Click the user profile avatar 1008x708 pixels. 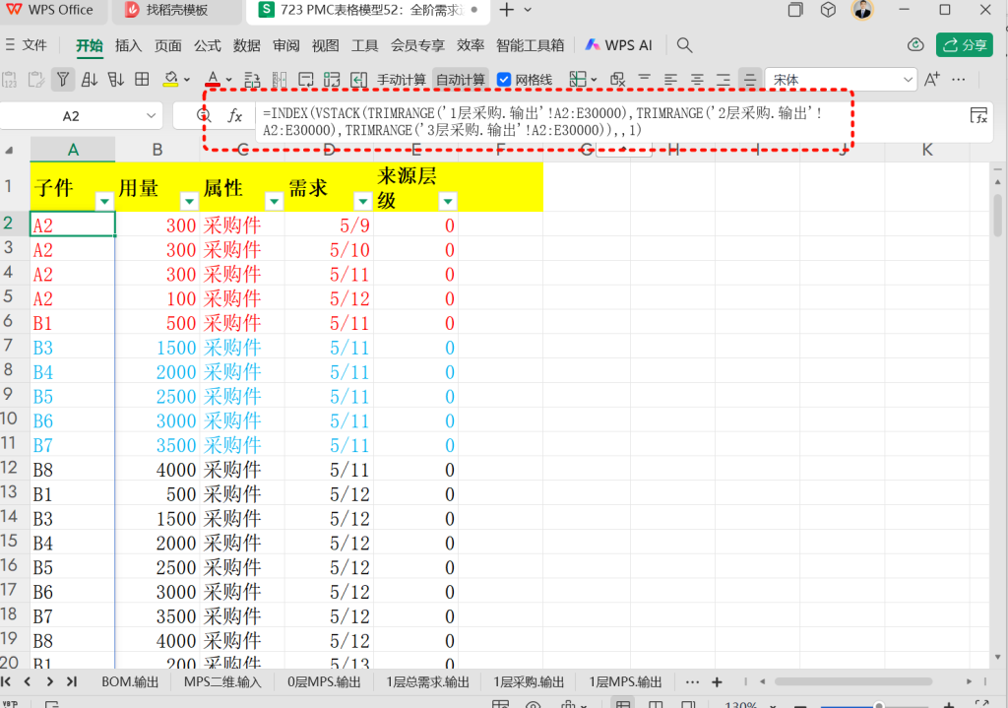click(862, 10)
